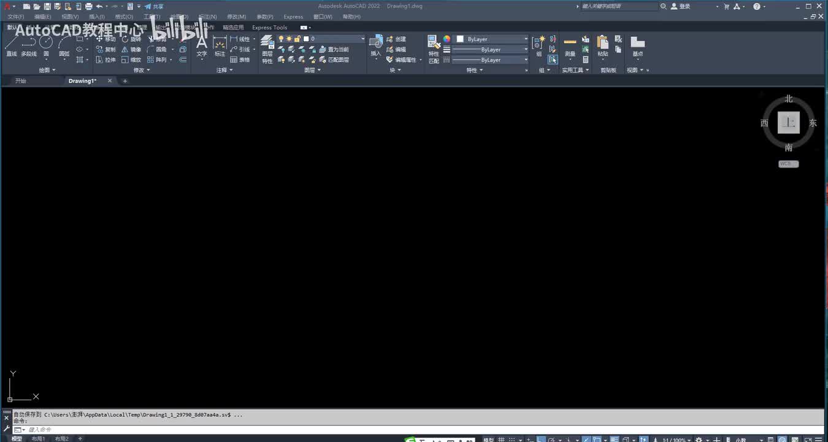Click the Base view (基点) icon

(638, 47)
